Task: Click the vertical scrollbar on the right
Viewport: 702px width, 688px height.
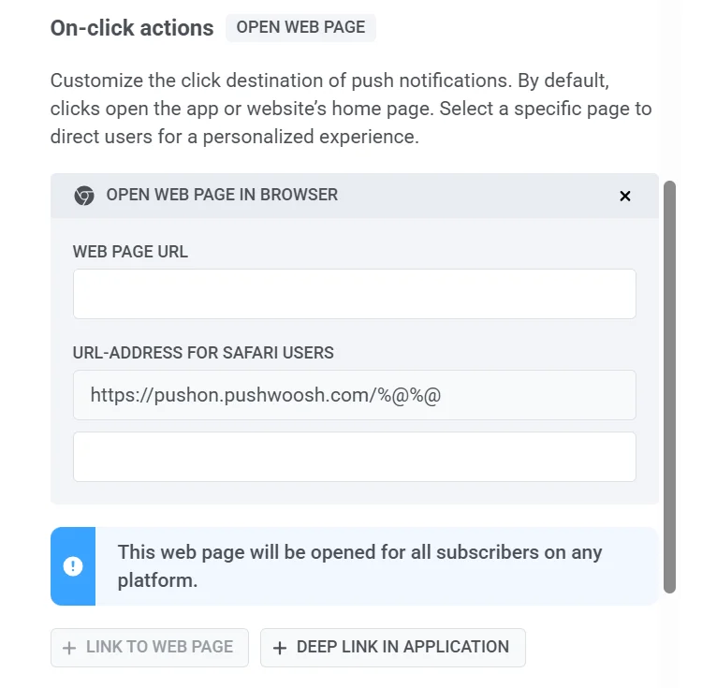Action: (669, 386)
